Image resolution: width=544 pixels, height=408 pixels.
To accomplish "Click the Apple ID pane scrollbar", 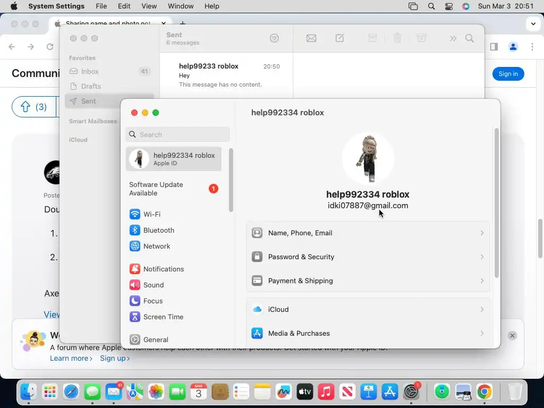I will click(x=497, y=203).
